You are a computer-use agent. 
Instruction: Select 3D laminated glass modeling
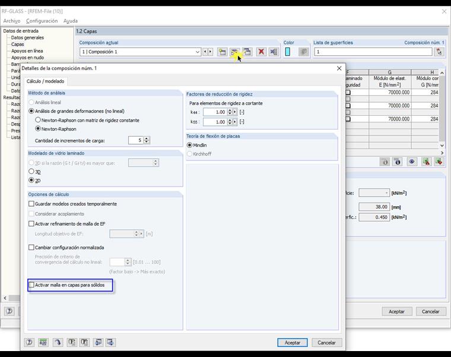(x=31, y=172)
